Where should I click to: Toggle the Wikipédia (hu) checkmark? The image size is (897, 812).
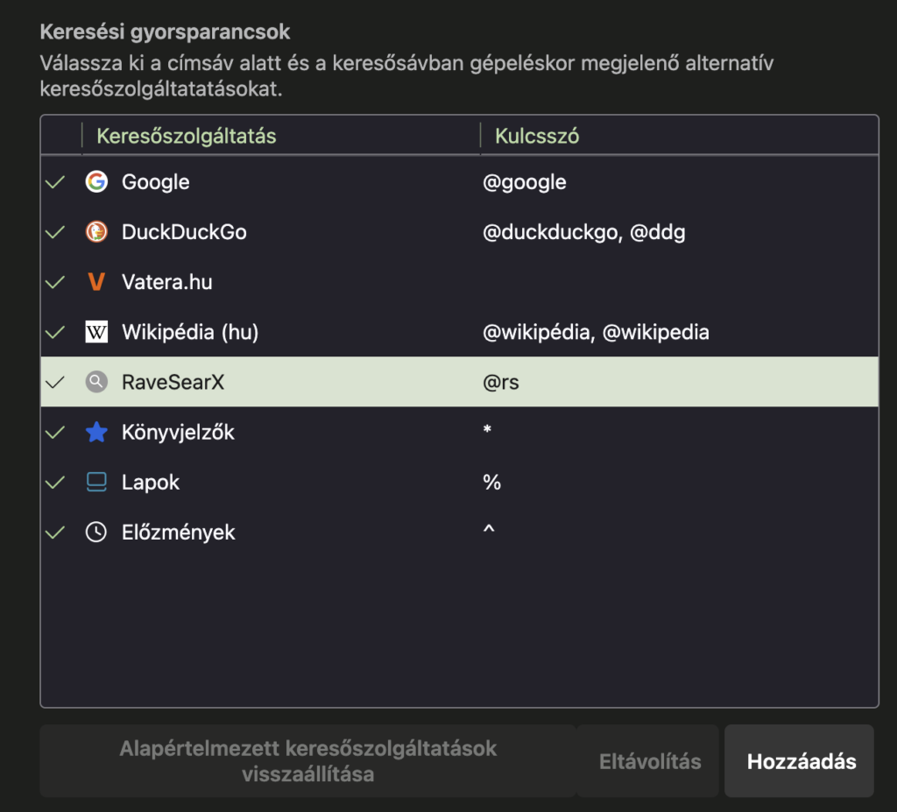(55, 332)
